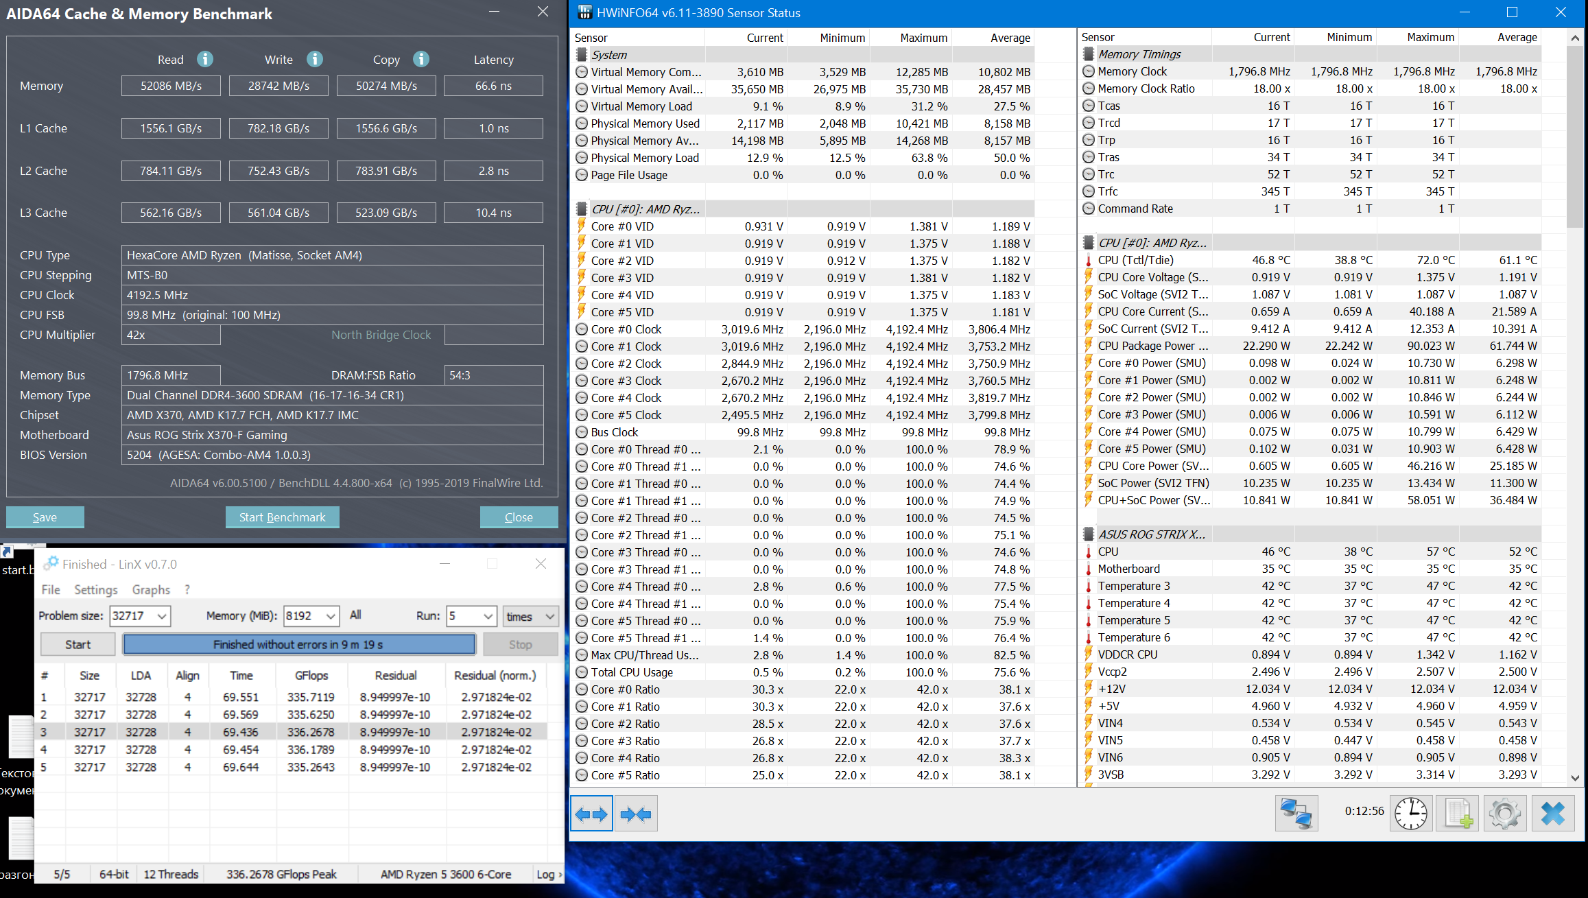Screen dimensions: 1588x898
Task: Click the Read info icon in AIDA64
Action: tap(204, 59)
